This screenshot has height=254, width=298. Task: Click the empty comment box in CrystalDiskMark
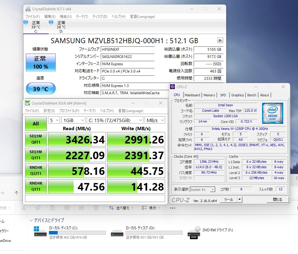coord(95,198)
